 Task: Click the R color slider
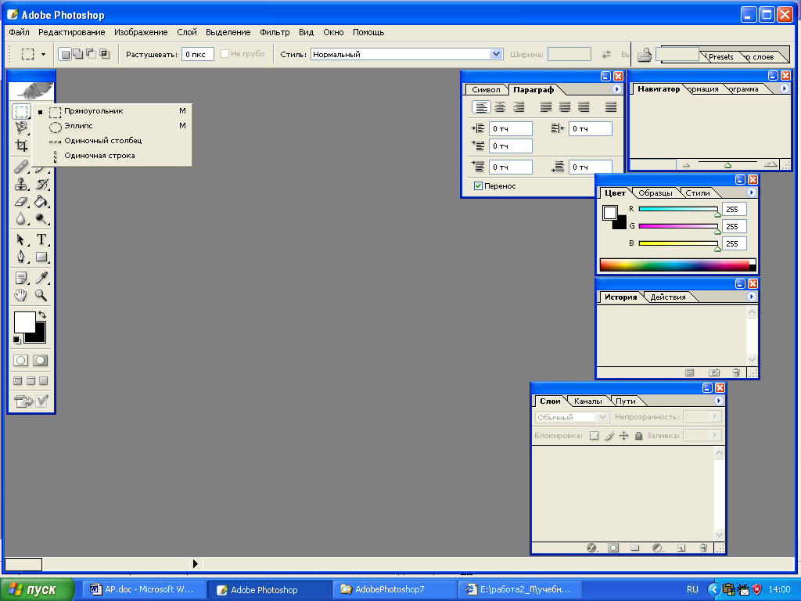pos(678,209)
